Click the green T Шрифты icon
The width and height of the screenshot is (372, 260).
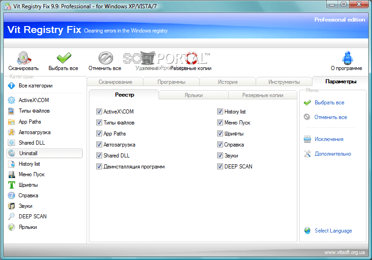coord(11,185)
